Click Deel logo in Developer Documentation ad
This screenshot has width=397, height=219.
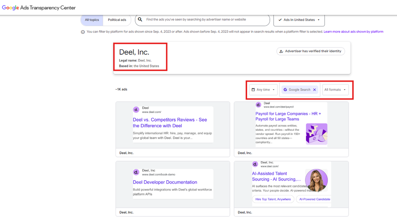(136, 172)
